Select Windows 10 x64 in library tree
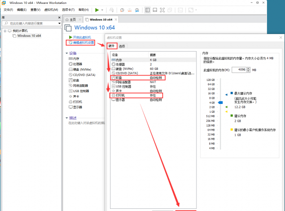This screenshot has width=285, height=211. [29, 36]
